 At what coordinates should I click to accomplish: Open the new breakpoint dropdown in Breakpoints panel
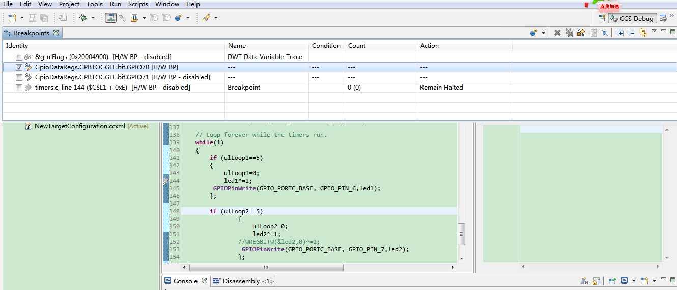pyautogui.click(x=543, y=33)
